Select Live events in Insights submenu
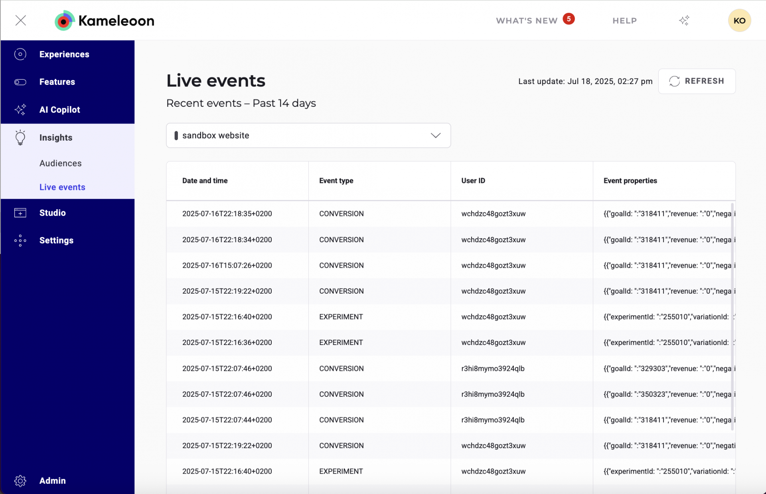 coord(62,187)
